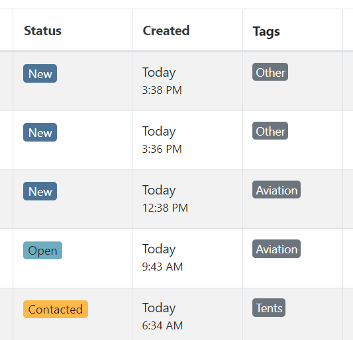This screenshot has height=340, width=353.
Task: Click the Contacted status badge
Action: coord(56,309)
